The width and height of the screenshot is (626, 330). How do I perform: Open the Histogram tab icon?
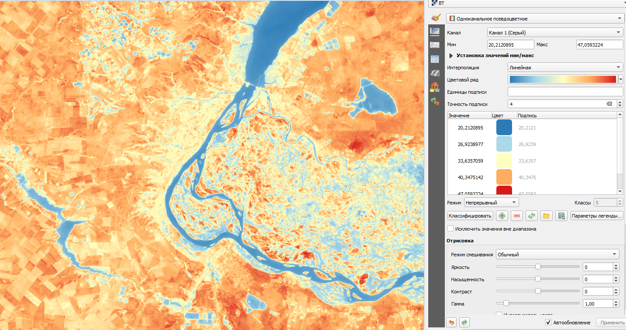tap(434, 45)
